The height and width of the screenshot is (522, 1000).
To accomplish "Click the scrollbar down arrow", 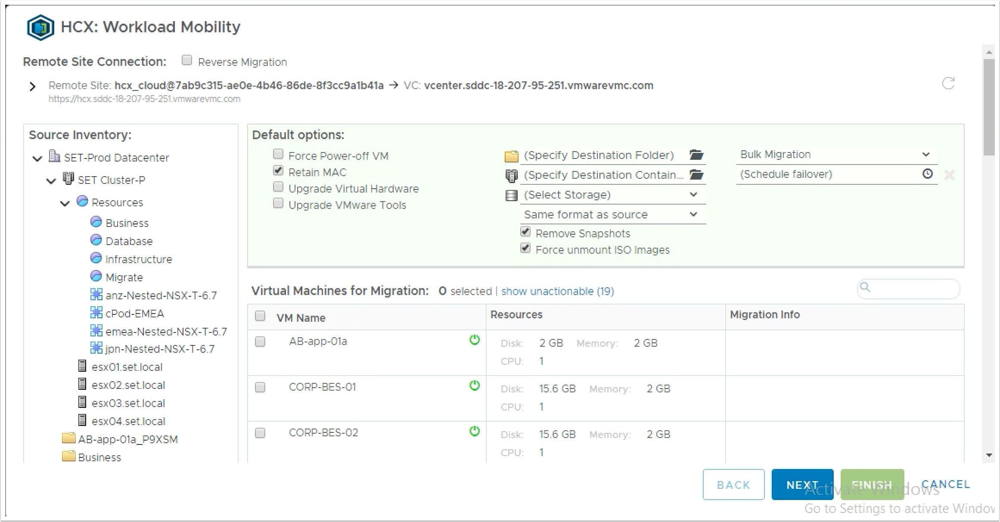I will click(x=989, y=455).
